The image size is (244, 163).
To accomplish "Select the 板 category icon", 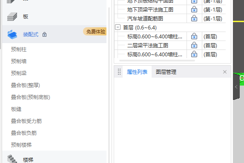I will pyautogui.click(x=12, y=17).
